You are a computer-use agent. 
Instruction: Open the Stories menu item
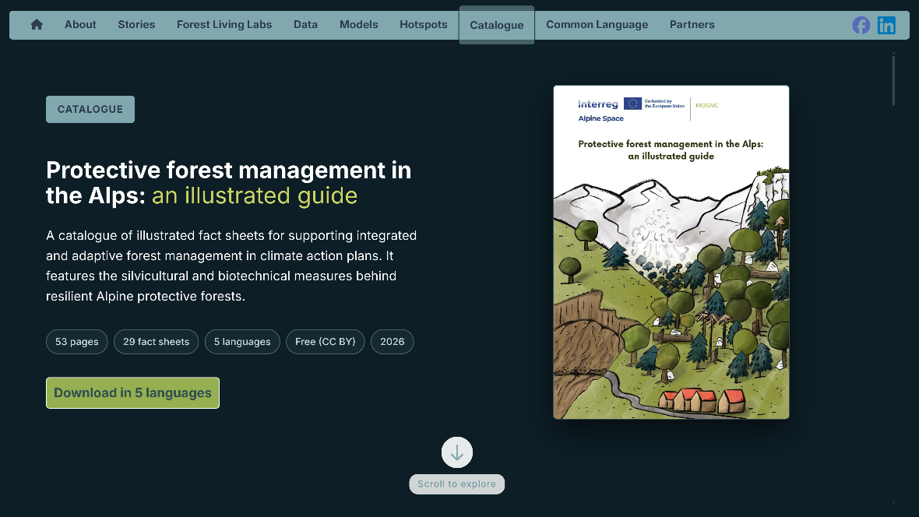tap(136, 25)
